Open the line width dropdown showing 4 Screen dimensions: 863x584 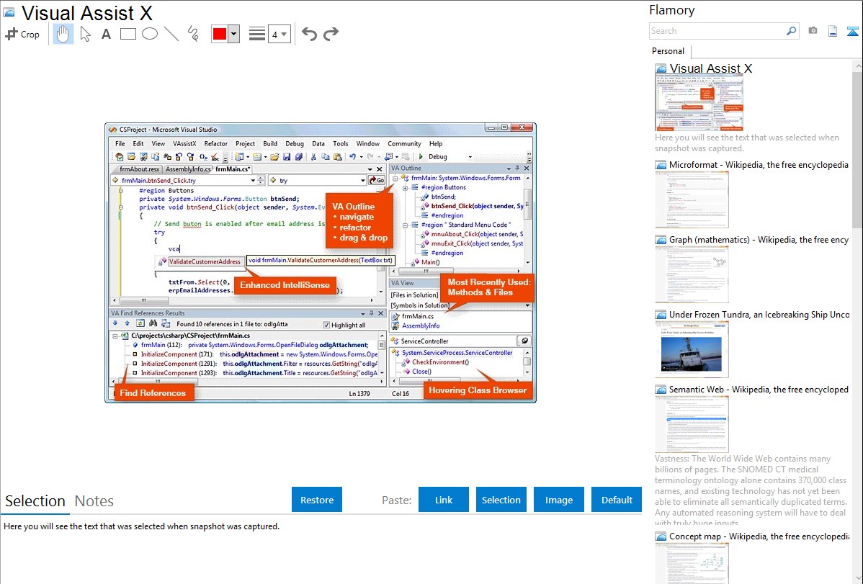point(279,35)
